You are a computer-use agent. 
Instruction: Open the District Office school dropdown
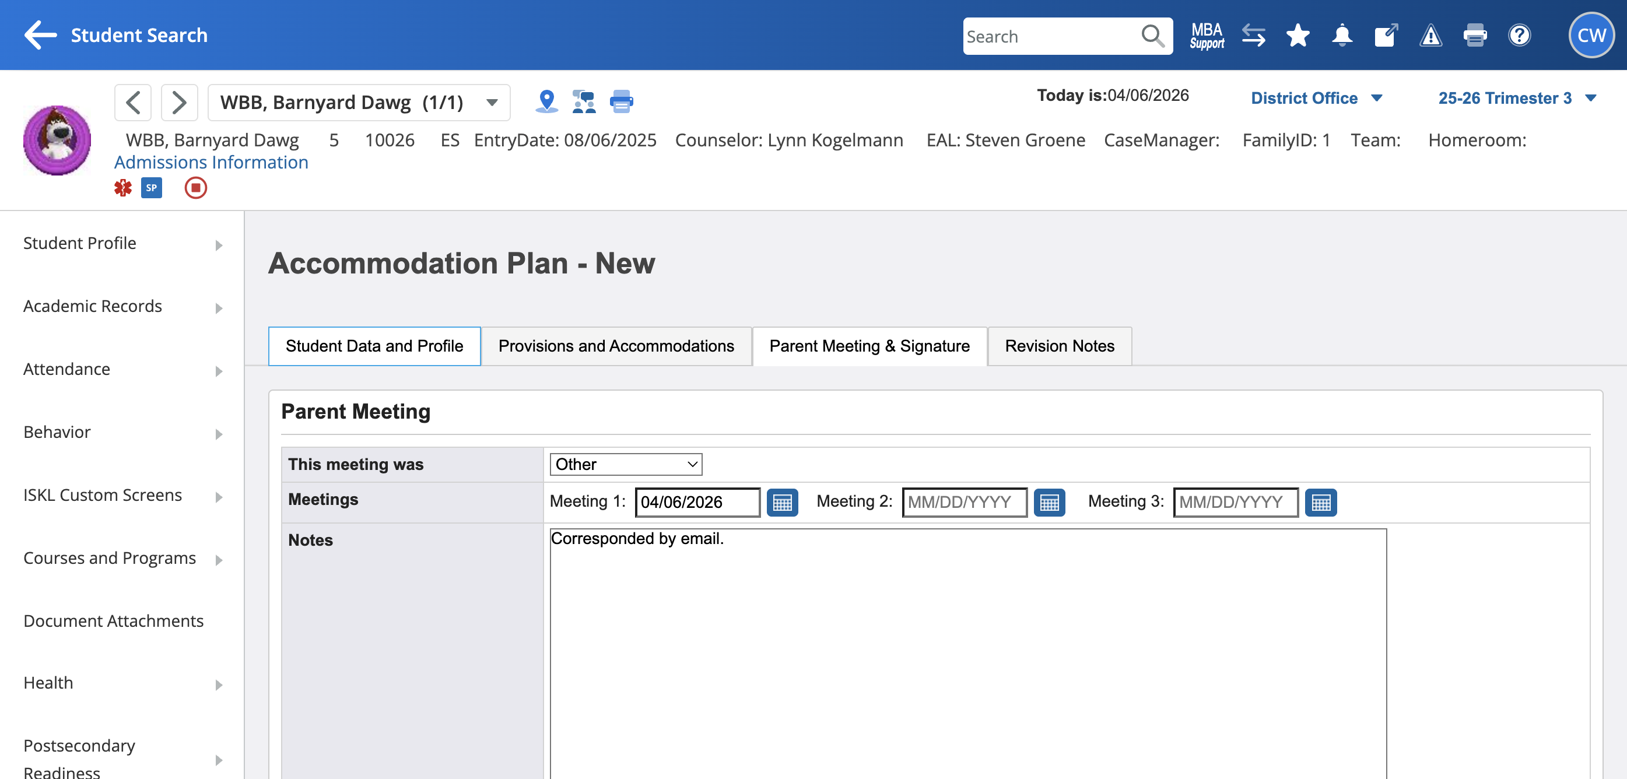[x=1316, y=99]
